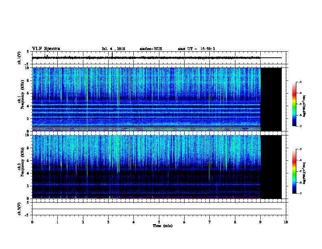Click the '8' kHz tick on ch.2 frequency axis
Viewport: 322px width, 249px height.
point(28,148)
